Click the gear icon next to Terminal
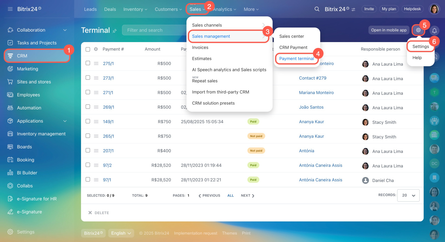Image resolution: width=445 pixels, height=242 pixels. tap(418, 30)
